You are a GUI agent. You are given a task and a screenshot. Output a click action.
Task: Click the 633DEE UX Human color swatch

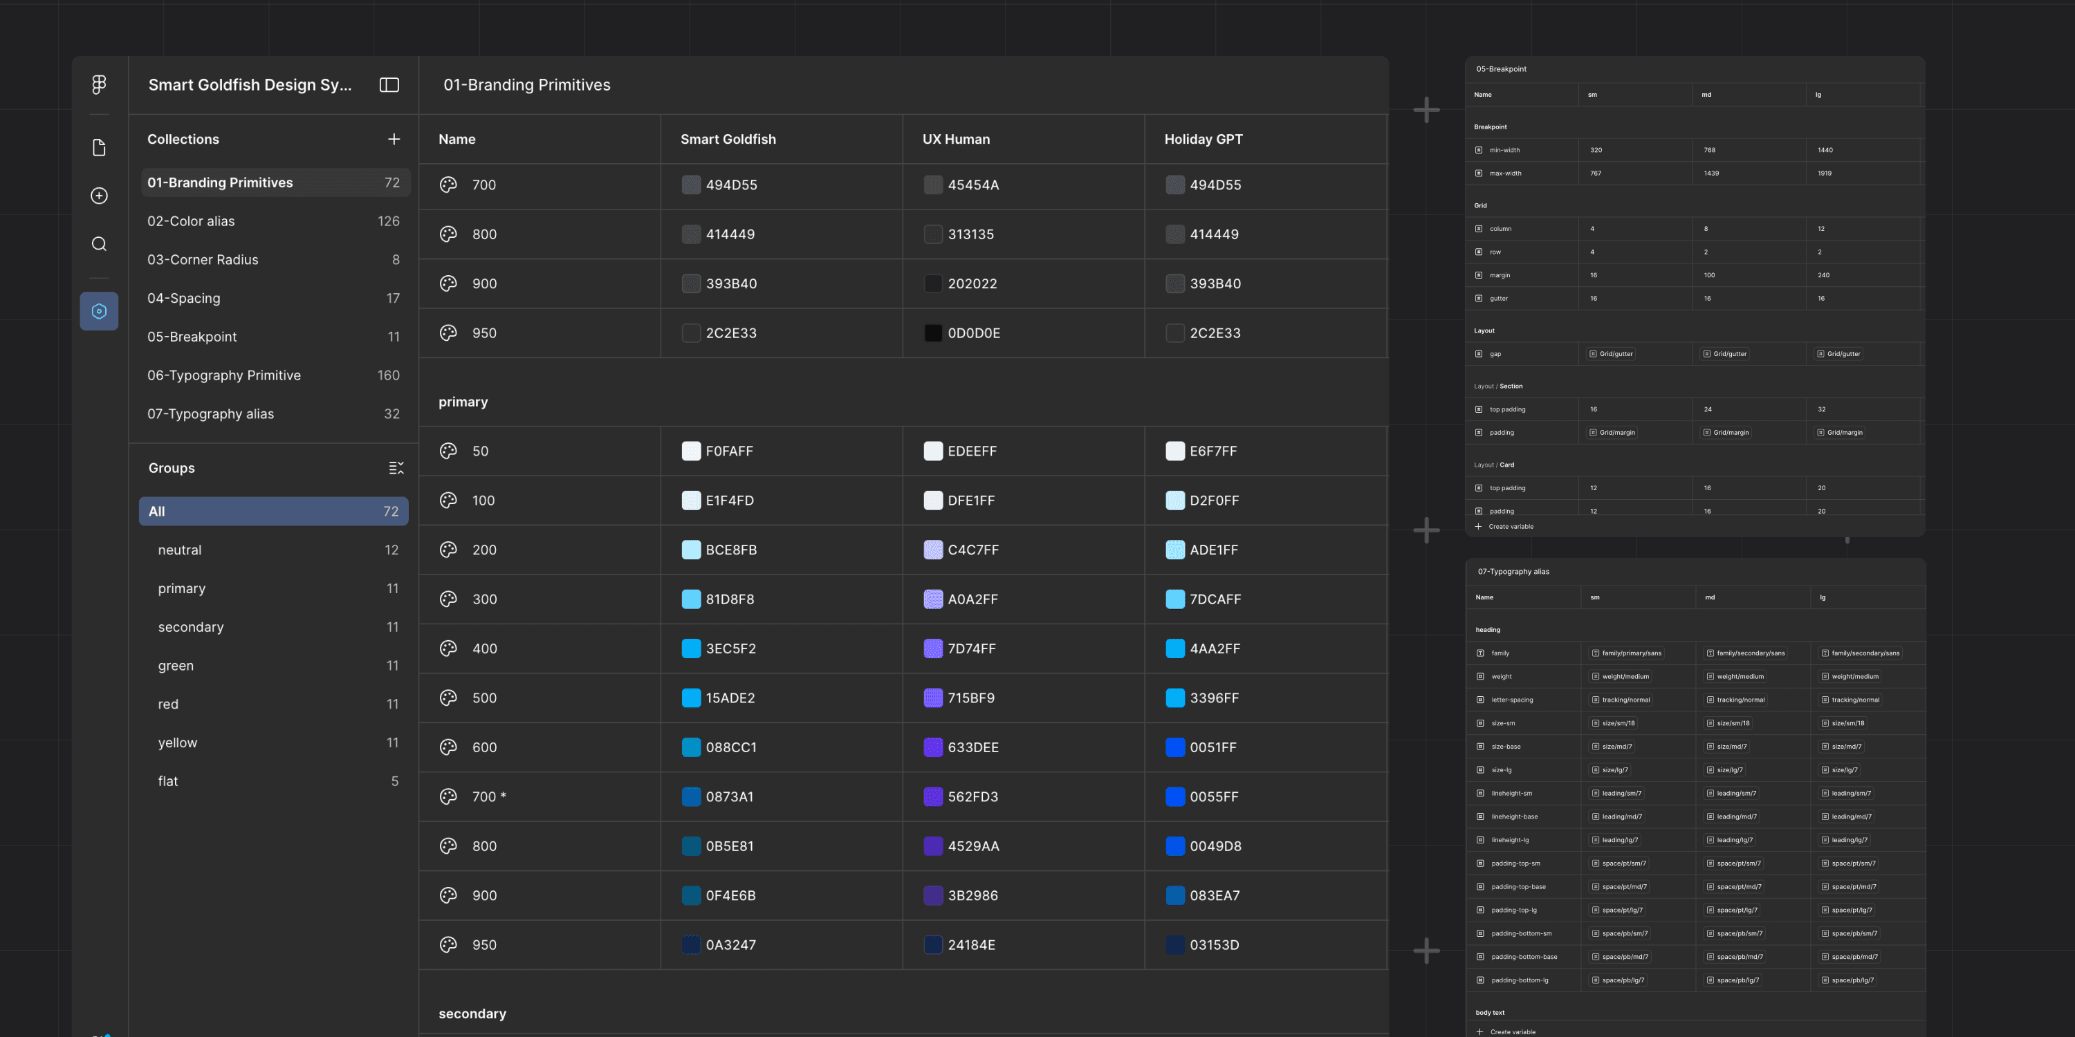tap(933, 747)
